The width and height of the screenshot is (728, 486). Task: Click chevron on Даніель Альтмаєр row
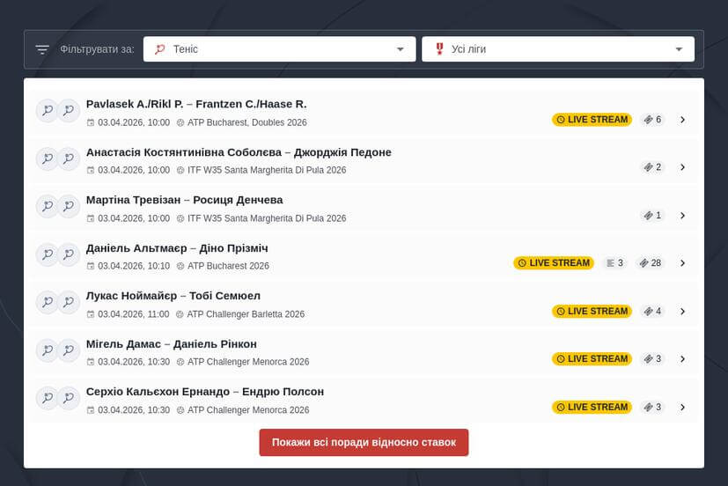pyautogui.click(x=683, y=263)
